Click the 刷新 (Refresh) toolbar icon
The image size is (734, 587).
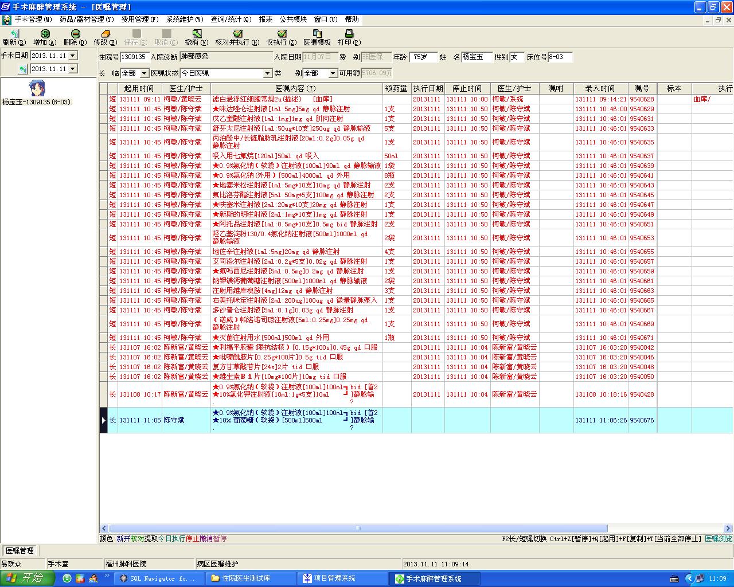(x=14, y=34)
